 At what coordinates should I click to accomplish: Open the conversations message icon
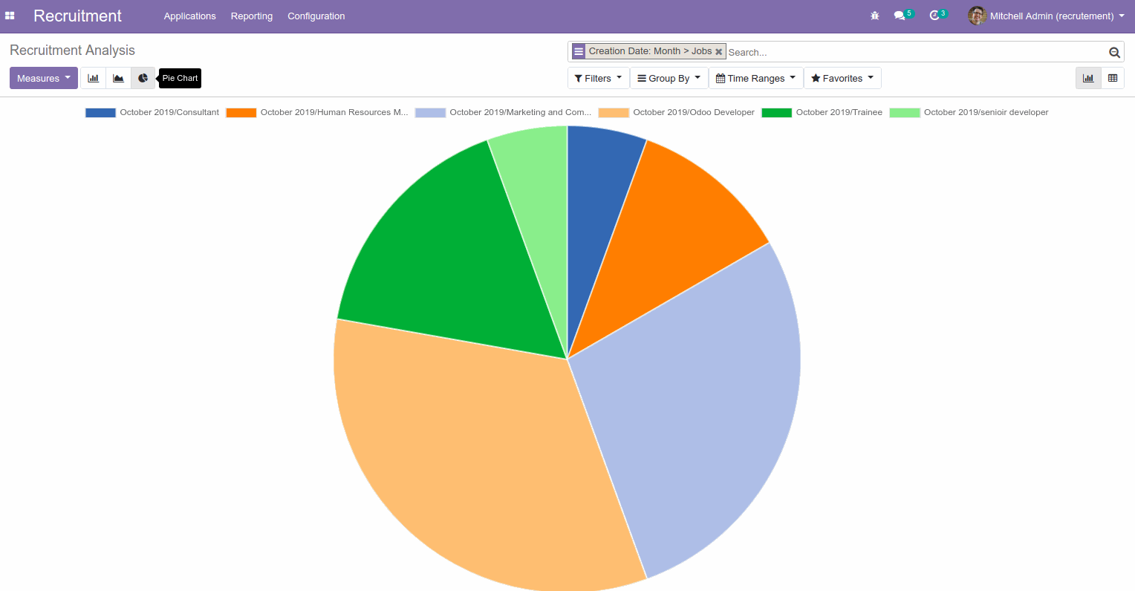click(900, 16)
